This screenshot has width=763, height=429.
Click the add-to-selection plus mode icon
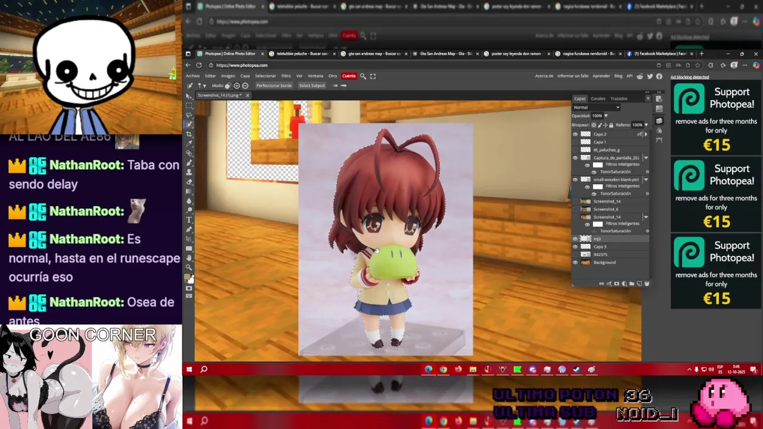click(237, 86)
